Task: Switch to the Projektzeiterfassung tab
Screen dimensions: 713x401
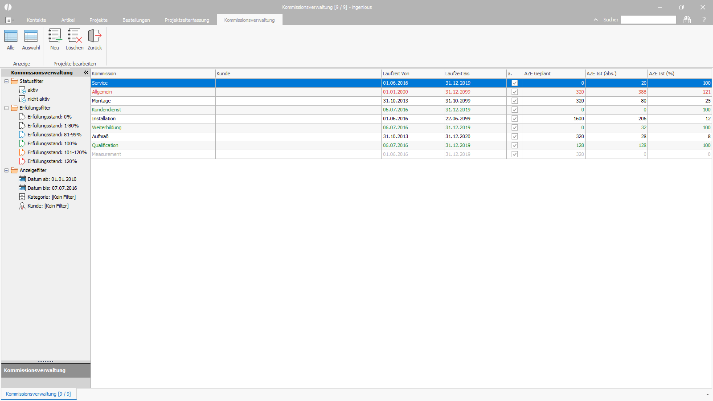Action: click(187, 20)
